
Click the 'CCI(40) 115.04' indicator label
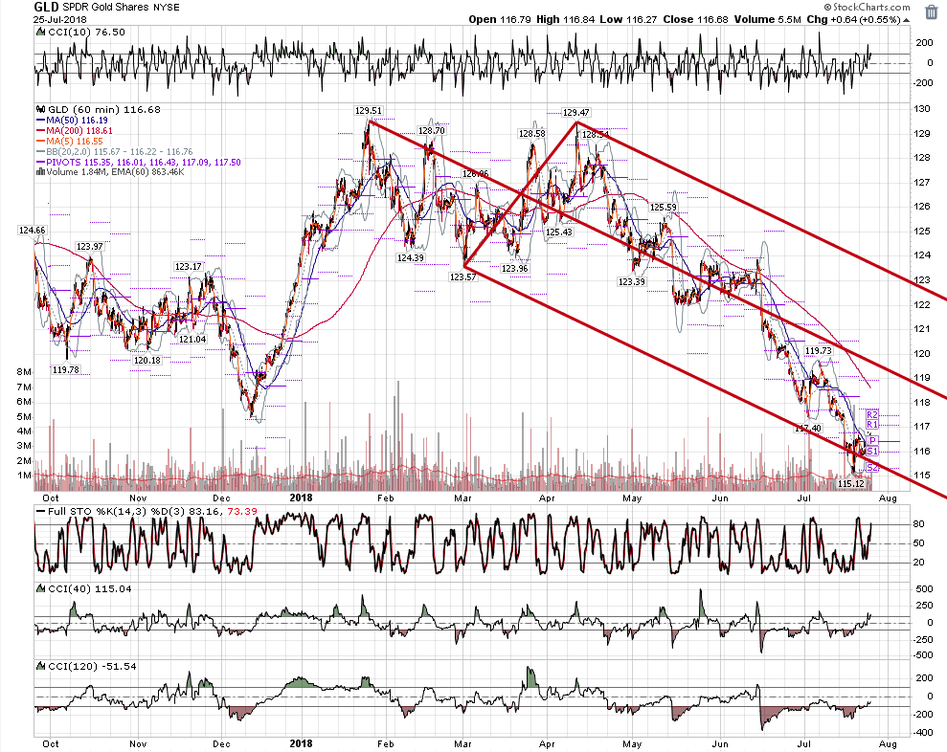pos(89,588)
